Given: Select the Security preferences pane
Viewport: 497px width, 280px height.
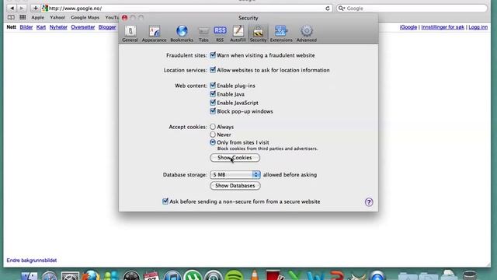Looking at the screenshot, I should coord(258,33).
